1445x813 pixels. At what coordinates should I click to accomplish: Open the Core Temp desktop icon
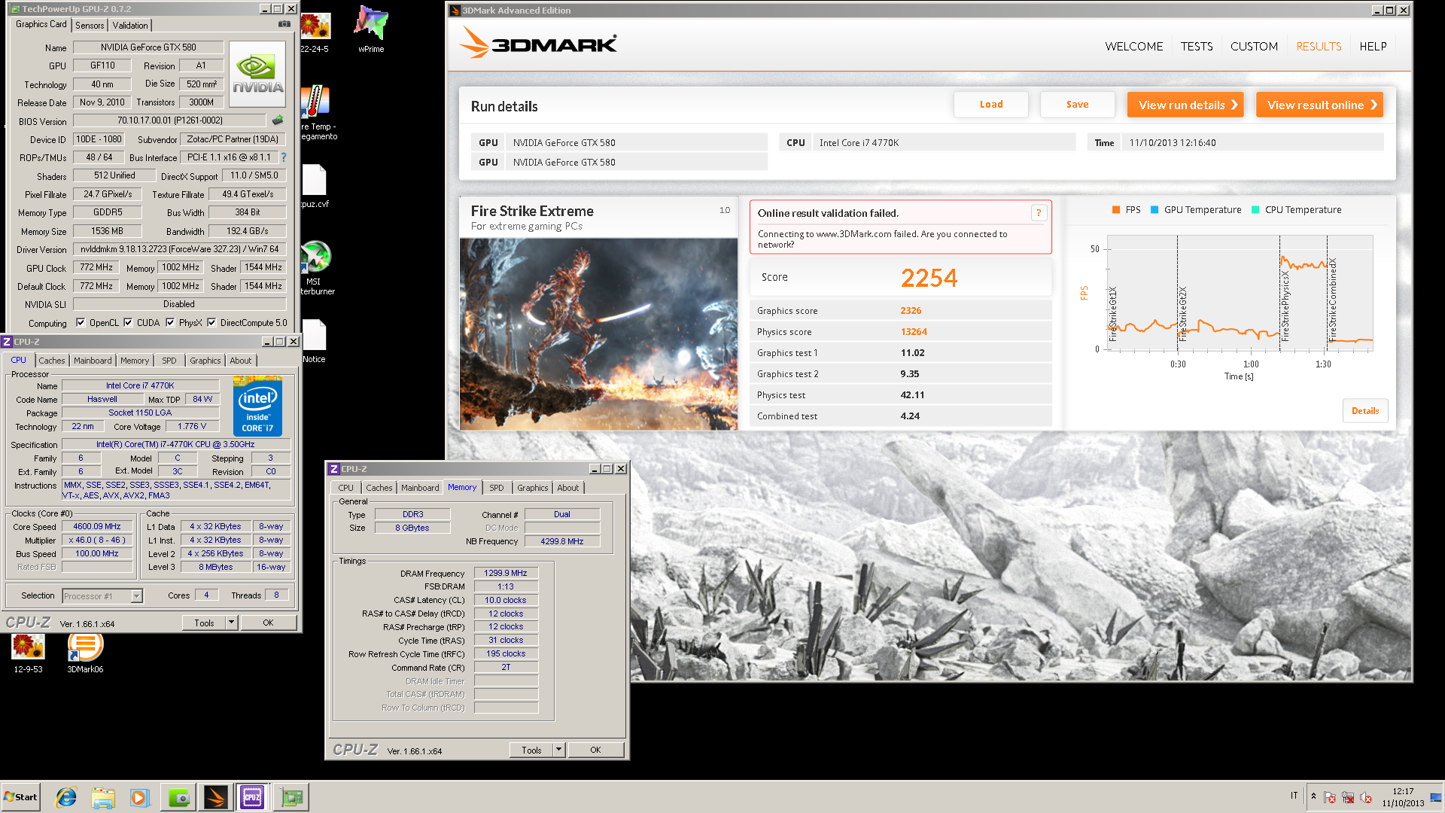point(316,113)
